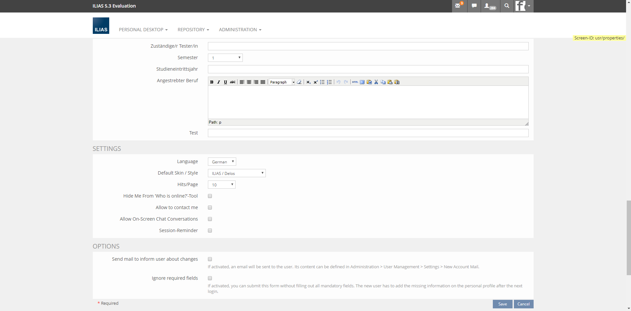This screenshot has width=631, height=311.
Task: Open the mail inbox with 3 notifications
Action: point(459,6)
